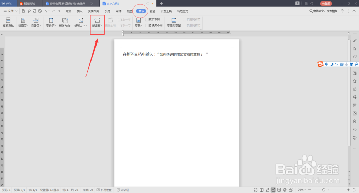Open the 引用 ribbon tab
The image size is (359, 193).
pyautogui.click(x=107, y=11)
